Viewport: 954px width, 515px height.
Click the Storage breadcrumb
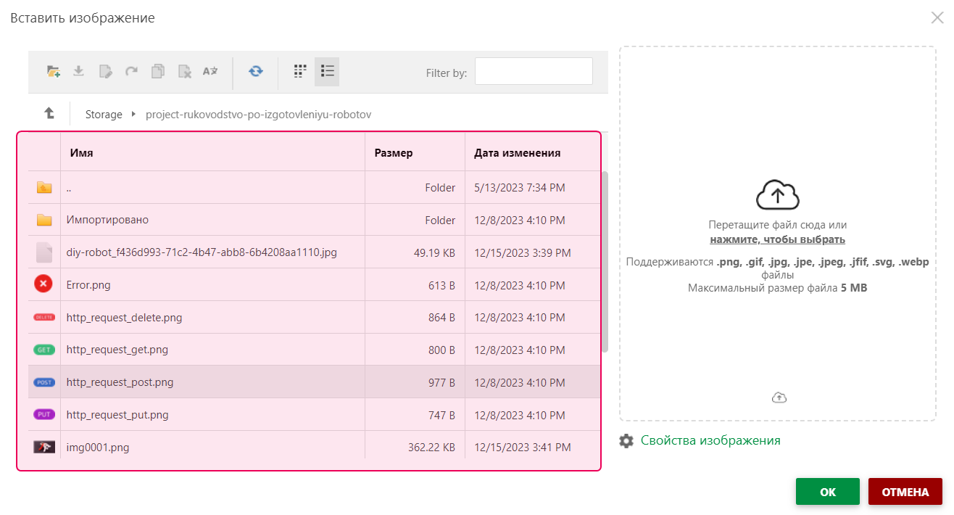104,115
